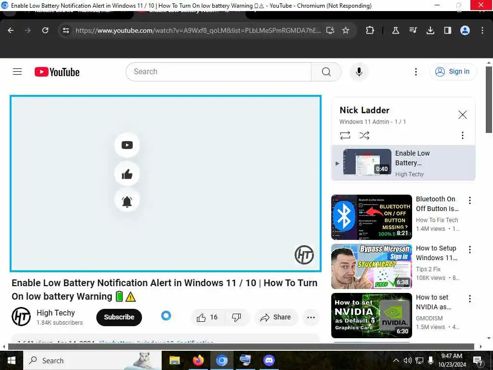This screenshot has height=370, width=493.
Task: Start voice search with the microphone
Action: click(359, 72)
